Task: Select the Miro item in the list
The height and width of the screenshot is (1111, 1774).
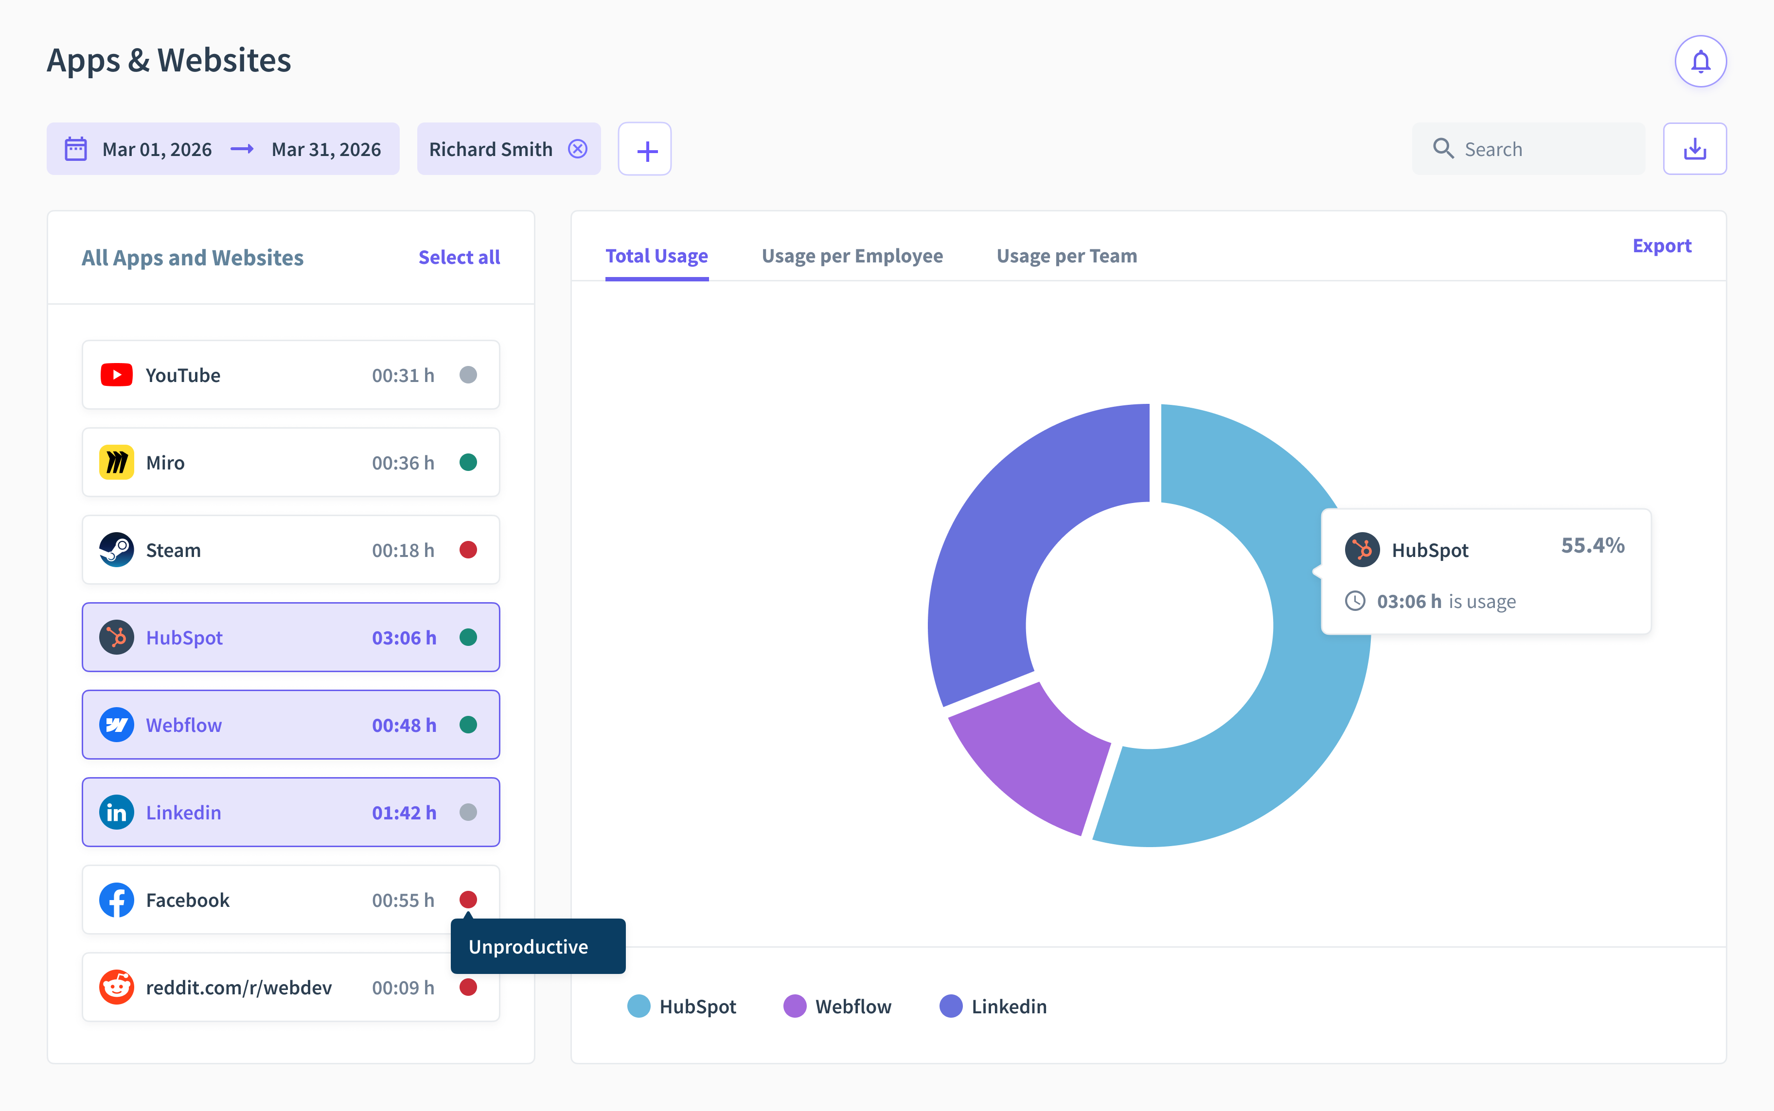Action: point(291,462)
